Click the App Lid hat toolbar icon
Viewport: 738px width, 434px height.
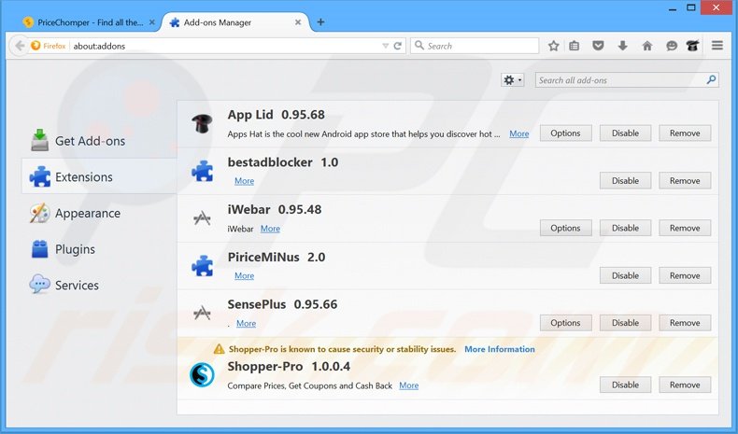pos(692,46)
